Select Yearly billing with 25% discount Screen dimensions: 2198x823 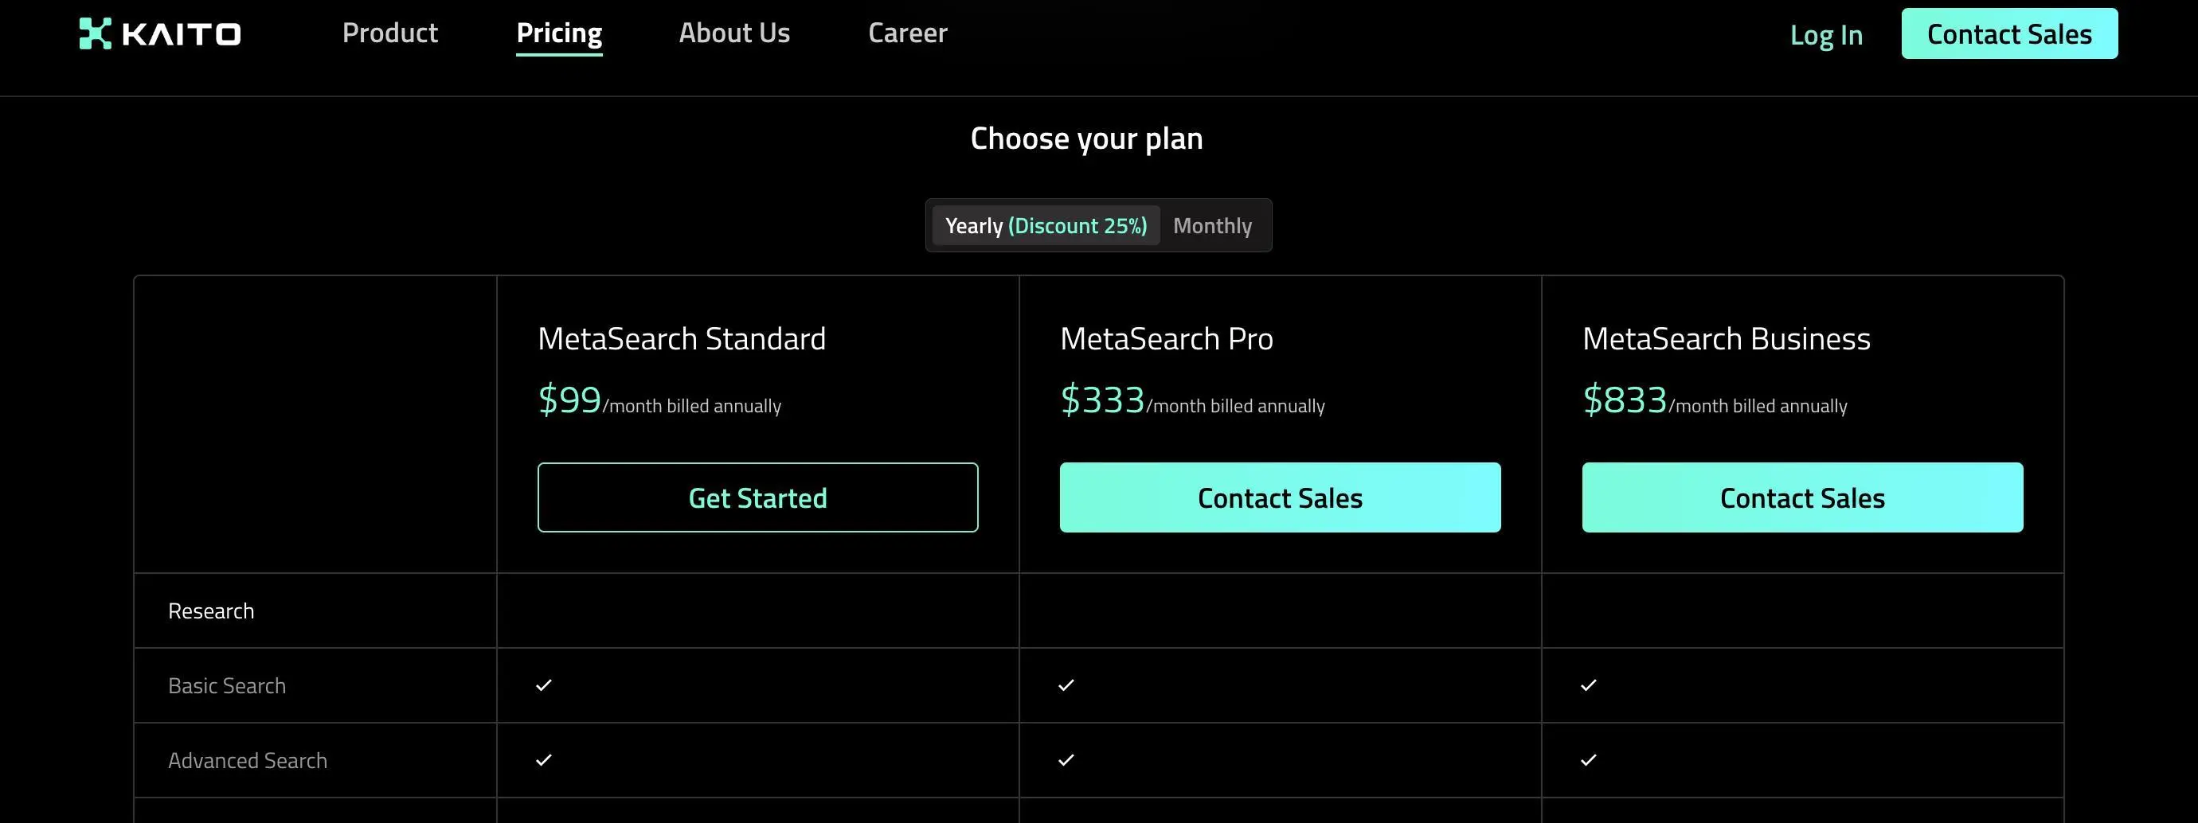pyautogui.click(x=1045, y=226)
